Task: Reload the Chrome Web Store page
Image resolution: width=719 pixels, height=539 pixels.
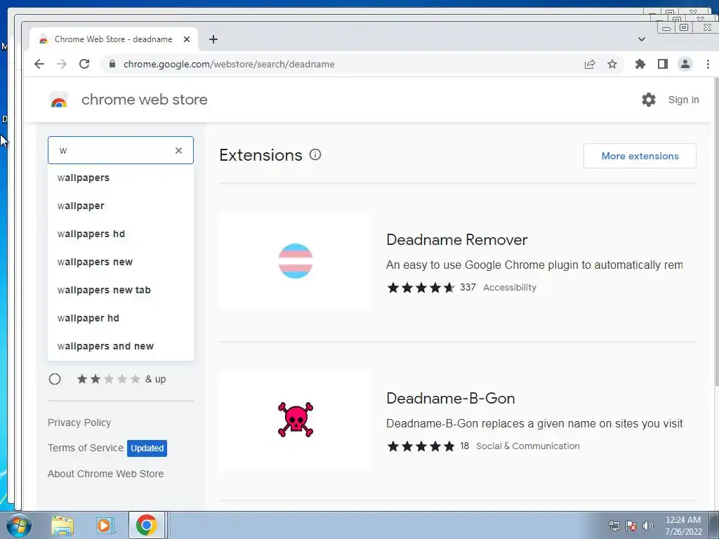Action: pos(84,64)
